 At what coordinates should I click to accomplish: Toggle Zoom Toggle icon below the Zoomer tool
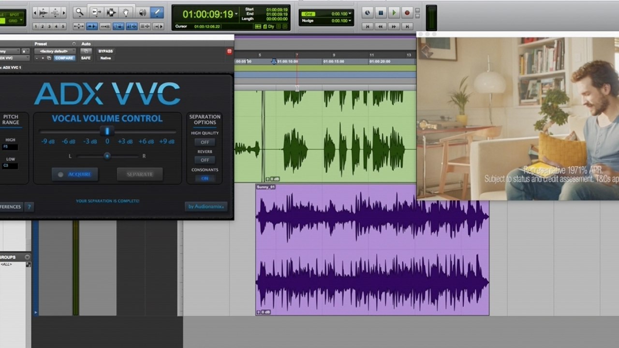[79, 26]
